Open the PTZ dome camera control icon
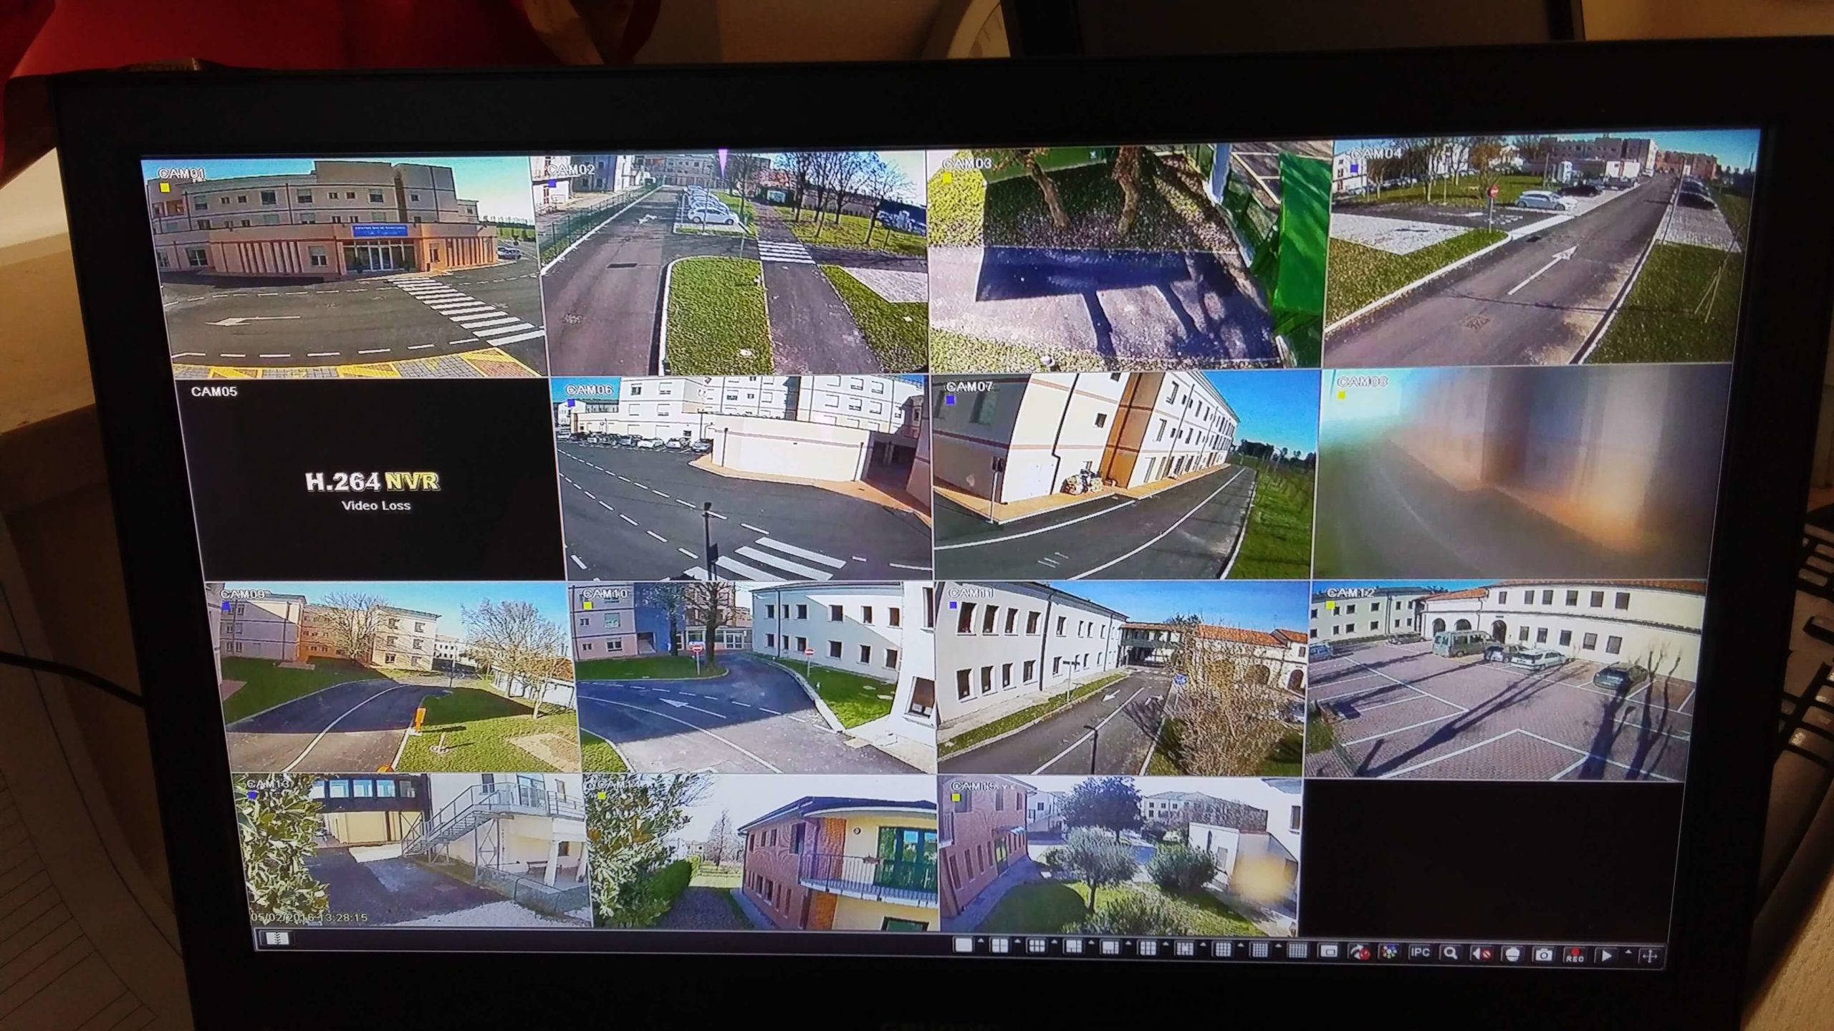The image size is (1834, 1031). (x=1512, y=954)
